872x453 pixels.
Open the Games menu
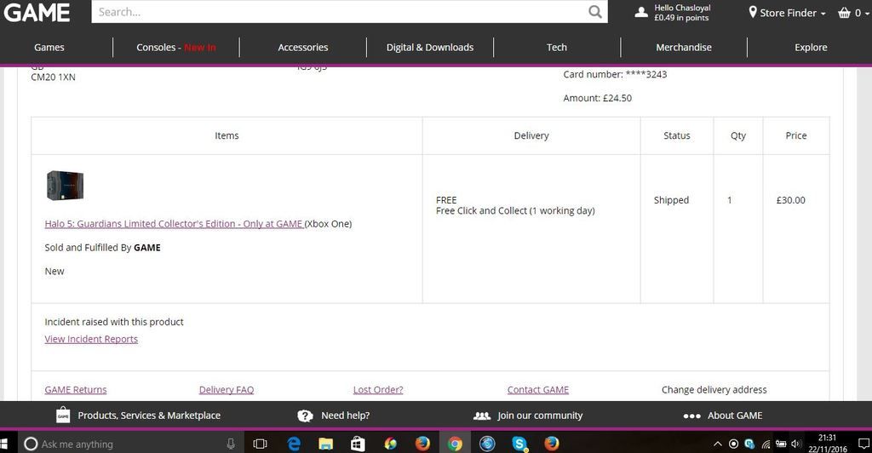pyautogui.click(x=49, y=47)
